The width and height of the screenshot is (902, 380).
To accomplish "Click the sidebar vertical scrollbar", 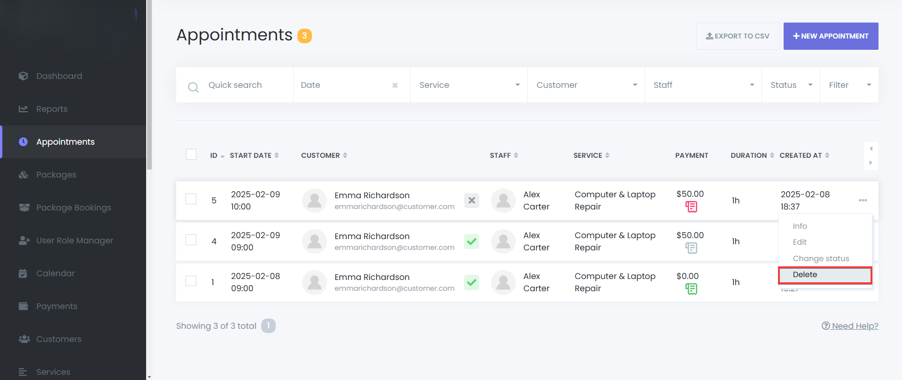I will click(149, 85).
